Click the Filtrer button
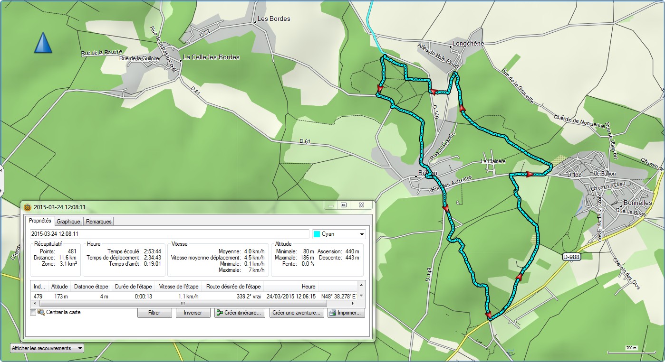 [x=154, y=313]
